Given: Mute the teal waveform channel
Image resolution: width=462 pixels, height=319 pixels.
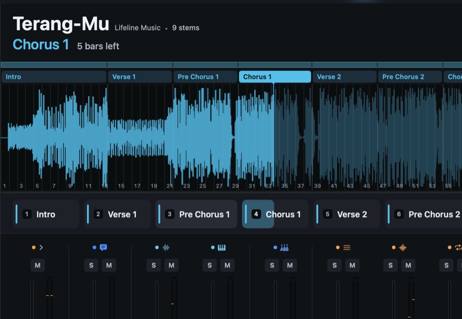Looking at the screenshot, I should [x=171, y=265].
